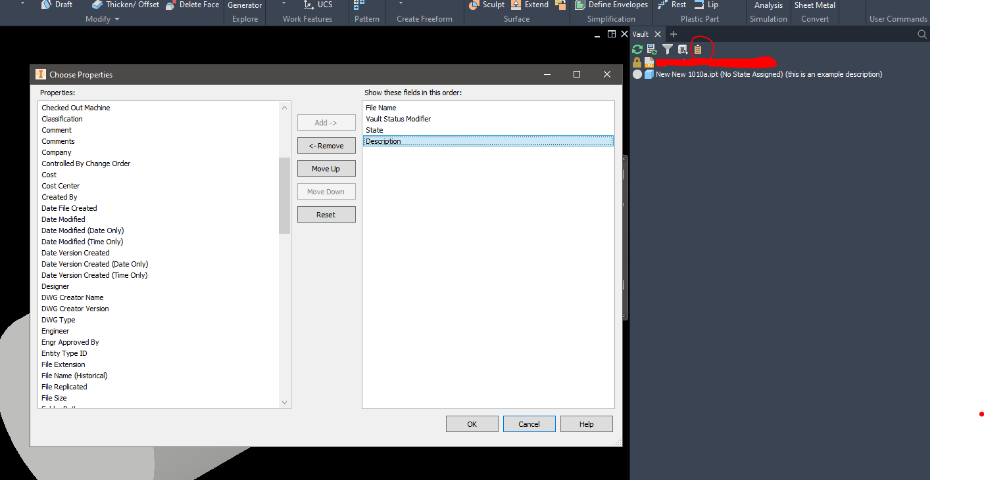This screenshot has width=984, height=480.
Task: Toggle the lock icon in the Vault panel
Action: [637, 62]
